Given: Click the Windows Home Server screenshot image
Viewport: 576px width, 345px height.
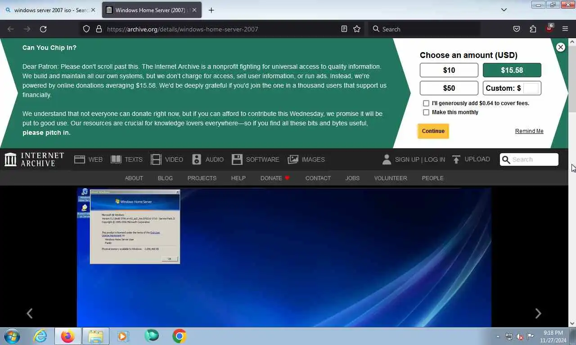Looking at the screenshot, I should point(284,257).
